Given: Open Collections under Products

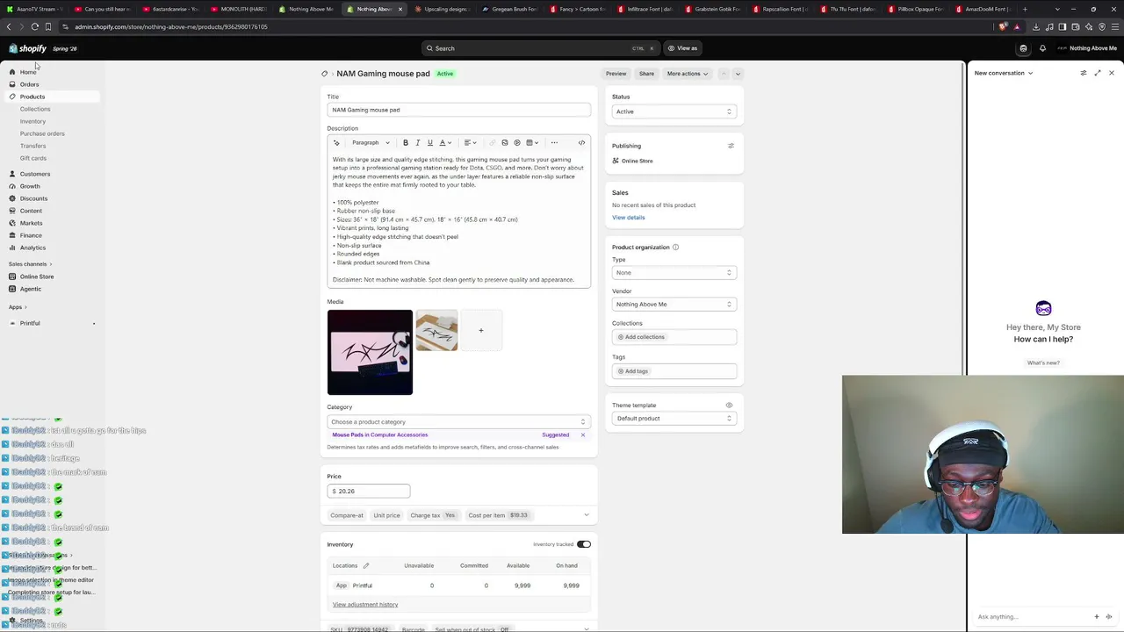Looking at the screenshot, I should tap(35, 109).
